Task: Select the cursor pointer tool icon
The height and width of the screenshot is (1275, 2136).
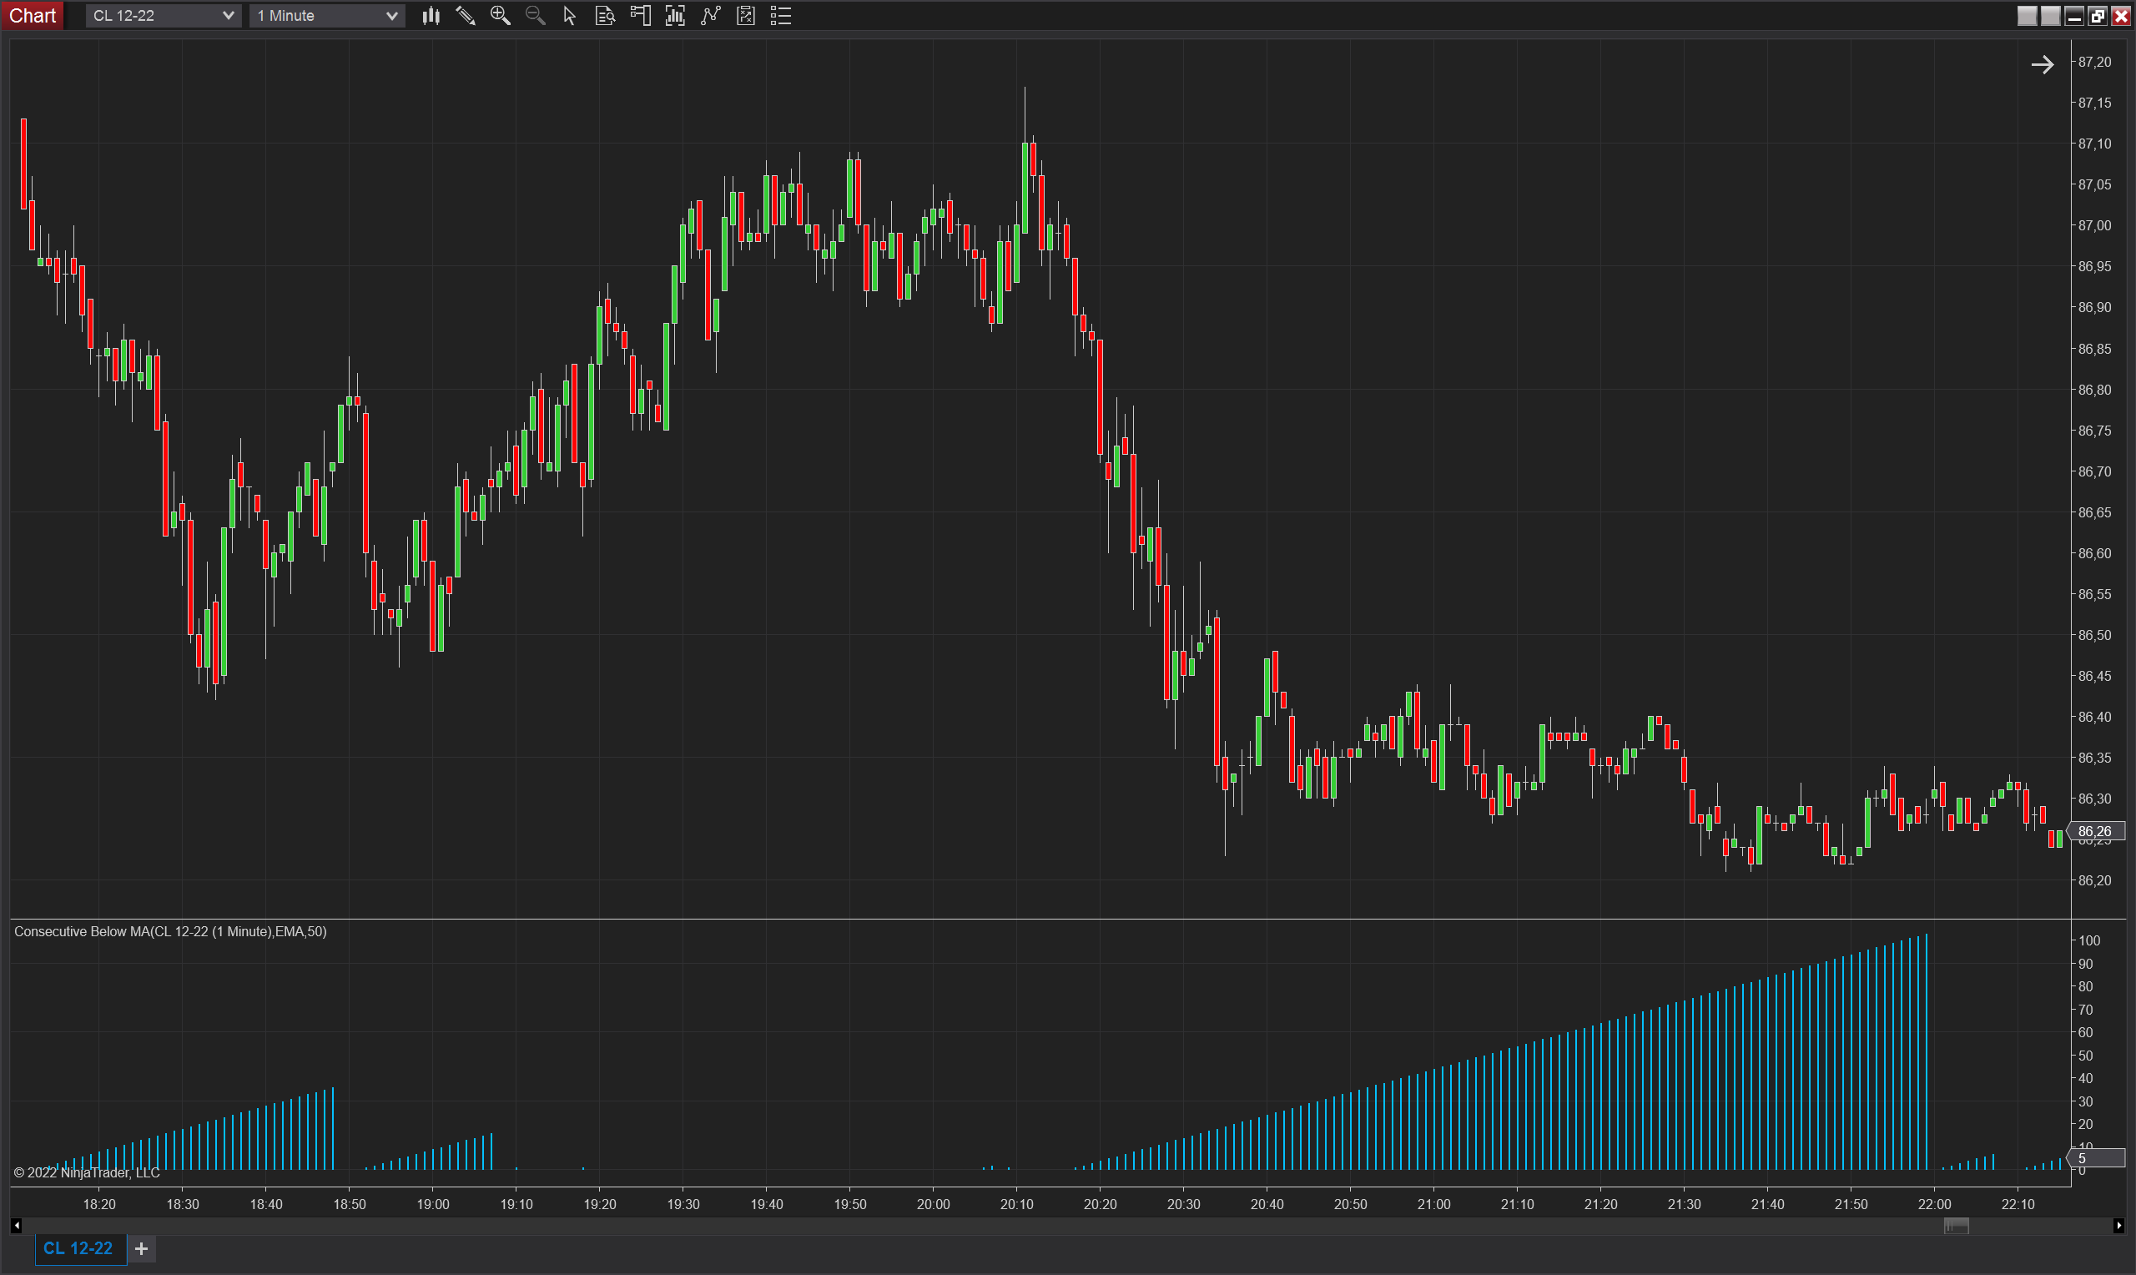Action: tap(569, 16)
